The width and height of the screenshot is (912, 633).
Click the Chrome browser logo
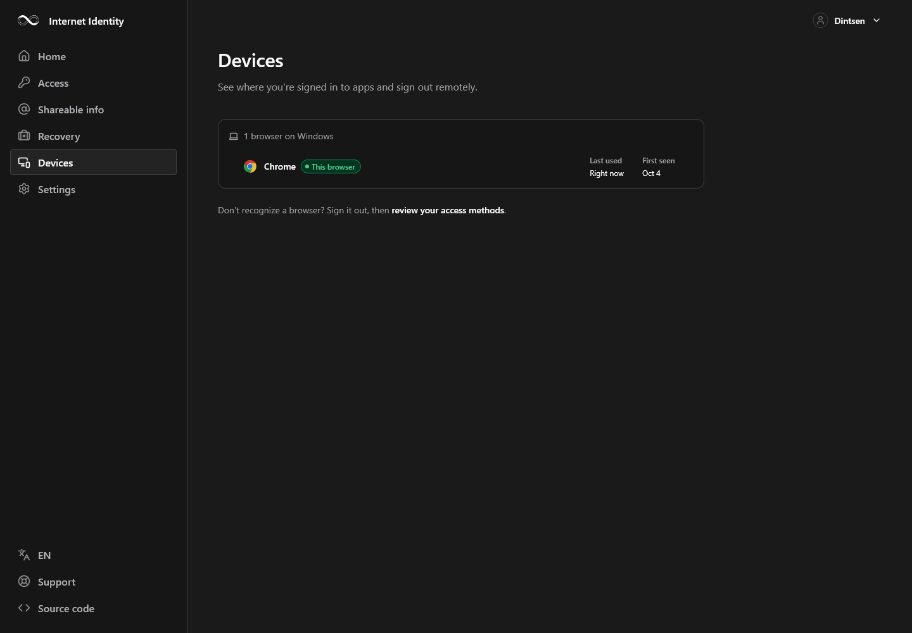(x=250, y=166)
